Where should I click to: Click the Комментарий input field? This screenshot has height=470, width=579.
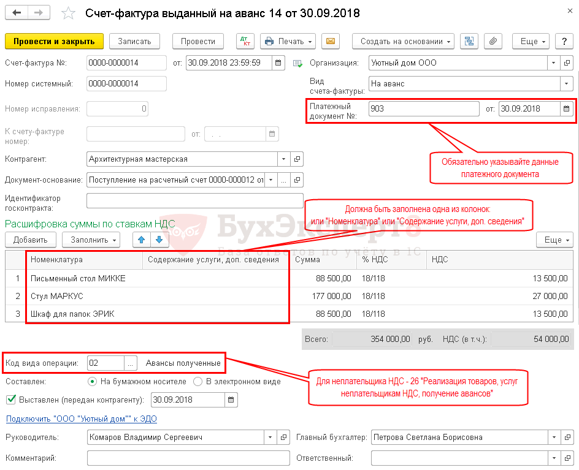coord(188,458)
